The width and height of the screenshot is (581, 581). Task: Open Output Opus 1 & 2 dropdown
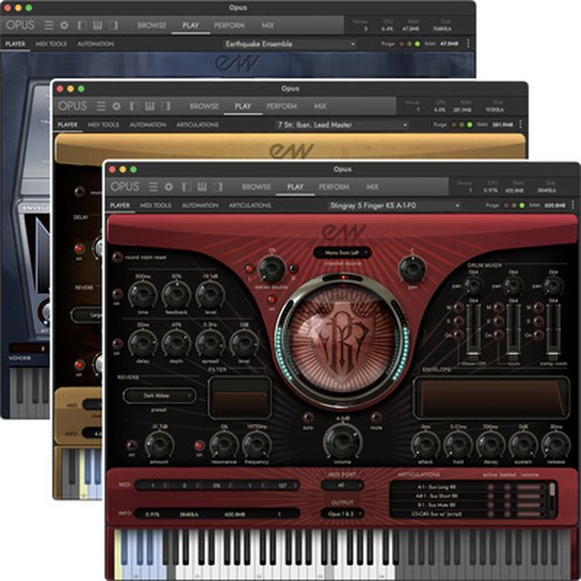pyautogui.click(x=342, y=514)
